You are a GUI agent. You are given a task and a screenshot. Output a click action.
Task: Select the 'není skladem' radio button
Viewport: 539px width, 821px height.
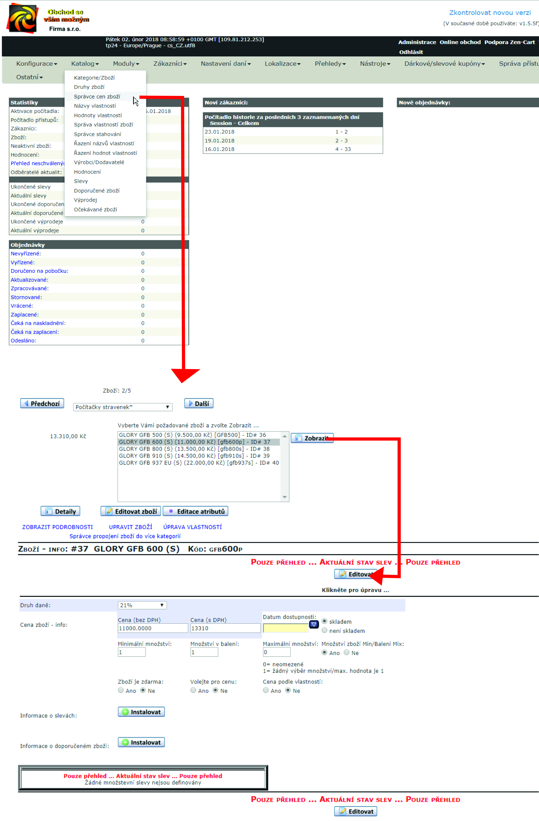coord(324,630)
